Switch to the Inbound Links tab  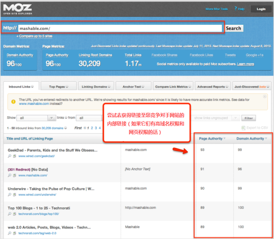coord(21,86)
